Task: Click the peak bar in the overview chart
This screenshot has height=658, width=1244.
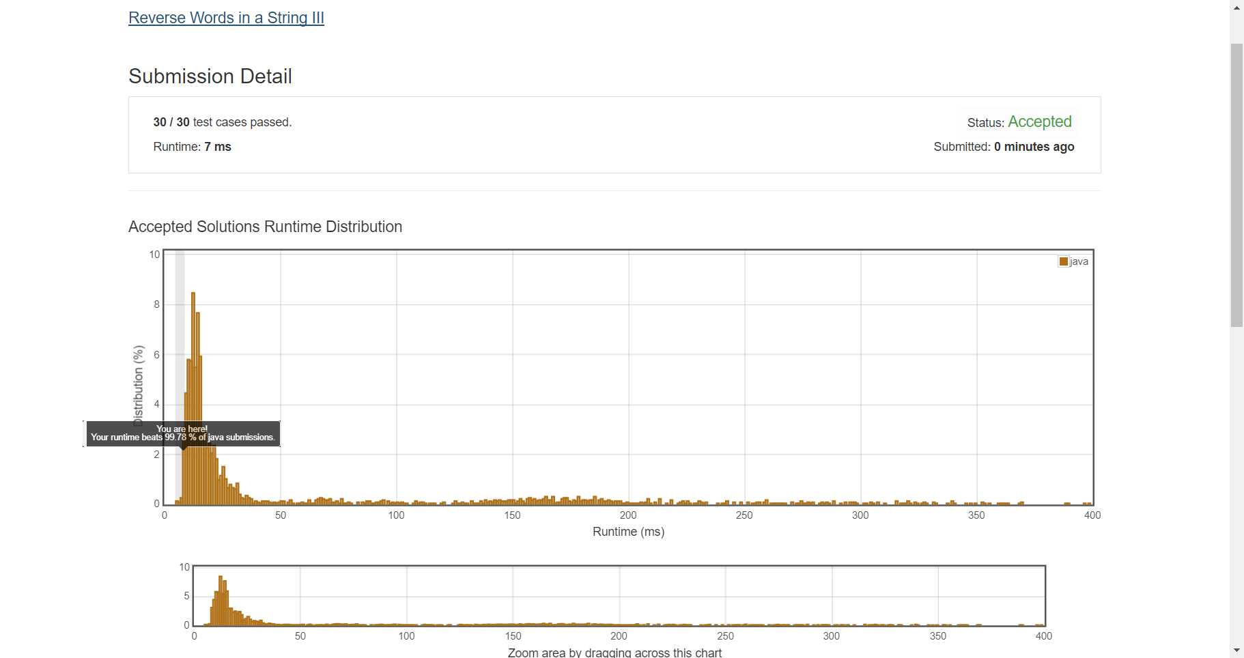Action: click(x=221, y=601)
